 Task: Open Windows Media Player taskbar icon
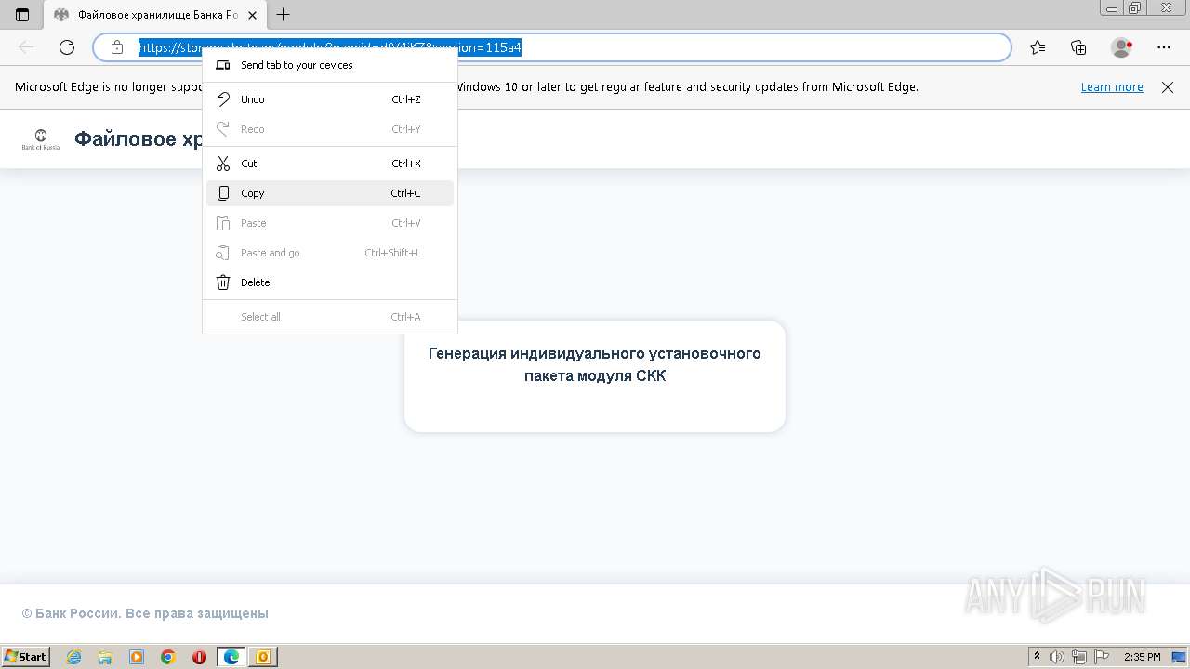click(x=137, y=657)
